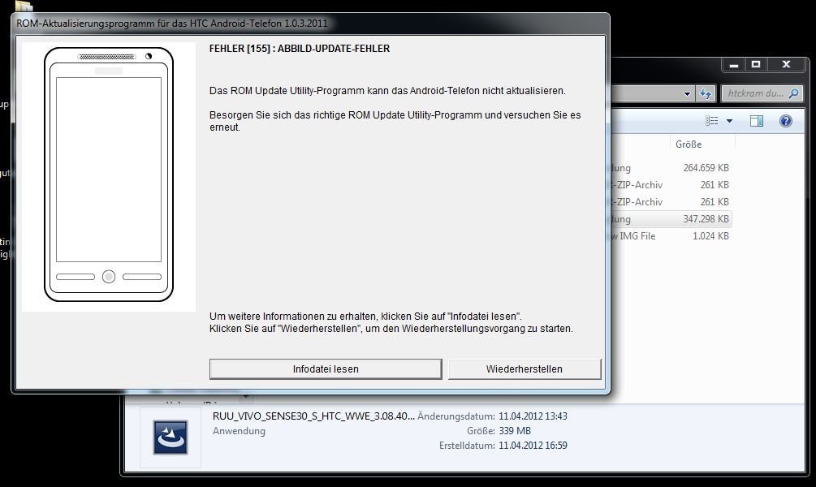Close the Explorer window
816x487 pixels.
tap(786, 64)
